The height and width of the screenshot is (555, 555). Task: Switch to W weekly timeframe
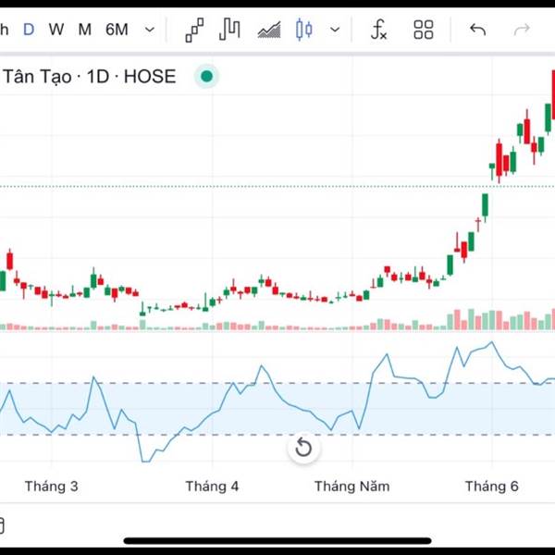point(56,30)
